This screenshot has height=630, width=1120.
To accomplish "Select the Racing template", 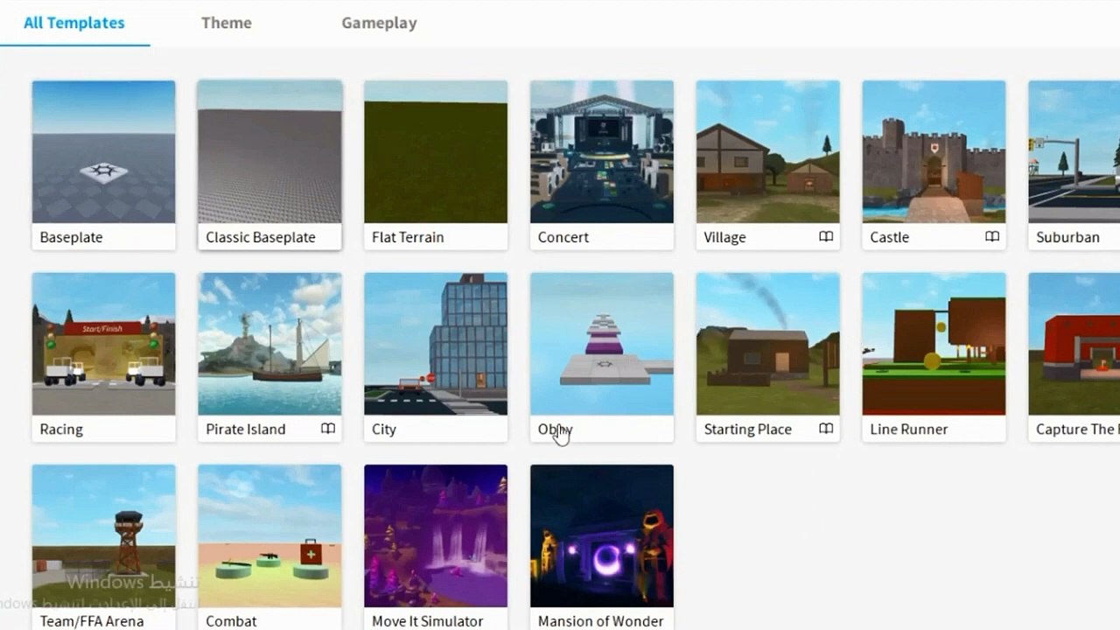I will [x=103, y=357].
